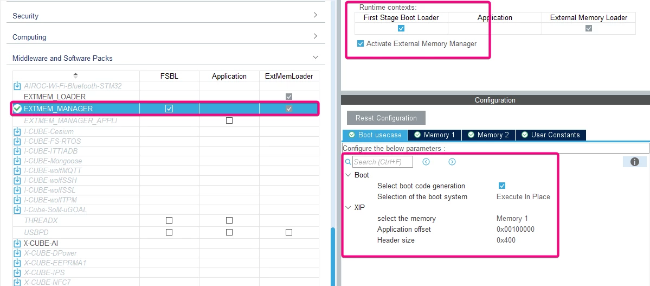Switch to Boot usecase tab
This screenshot has height=286, width=650.
[x=375, y=135]
